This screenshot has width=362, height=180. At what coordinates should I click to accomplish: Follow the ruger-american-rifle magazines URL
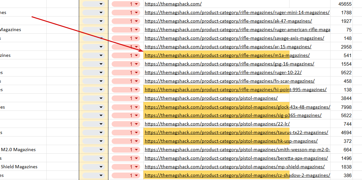(x=237, y=30)
